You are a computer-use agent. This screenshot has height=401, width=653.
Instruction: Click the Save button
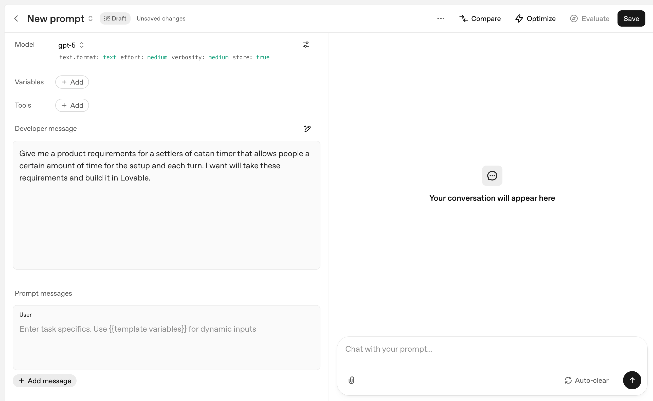(631, 18)
